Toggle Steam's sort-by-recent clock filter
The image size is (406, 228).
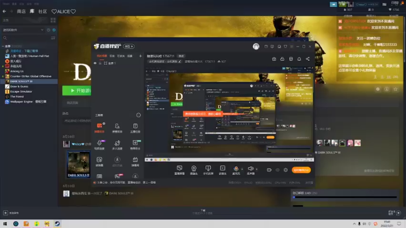click(48, 30)
